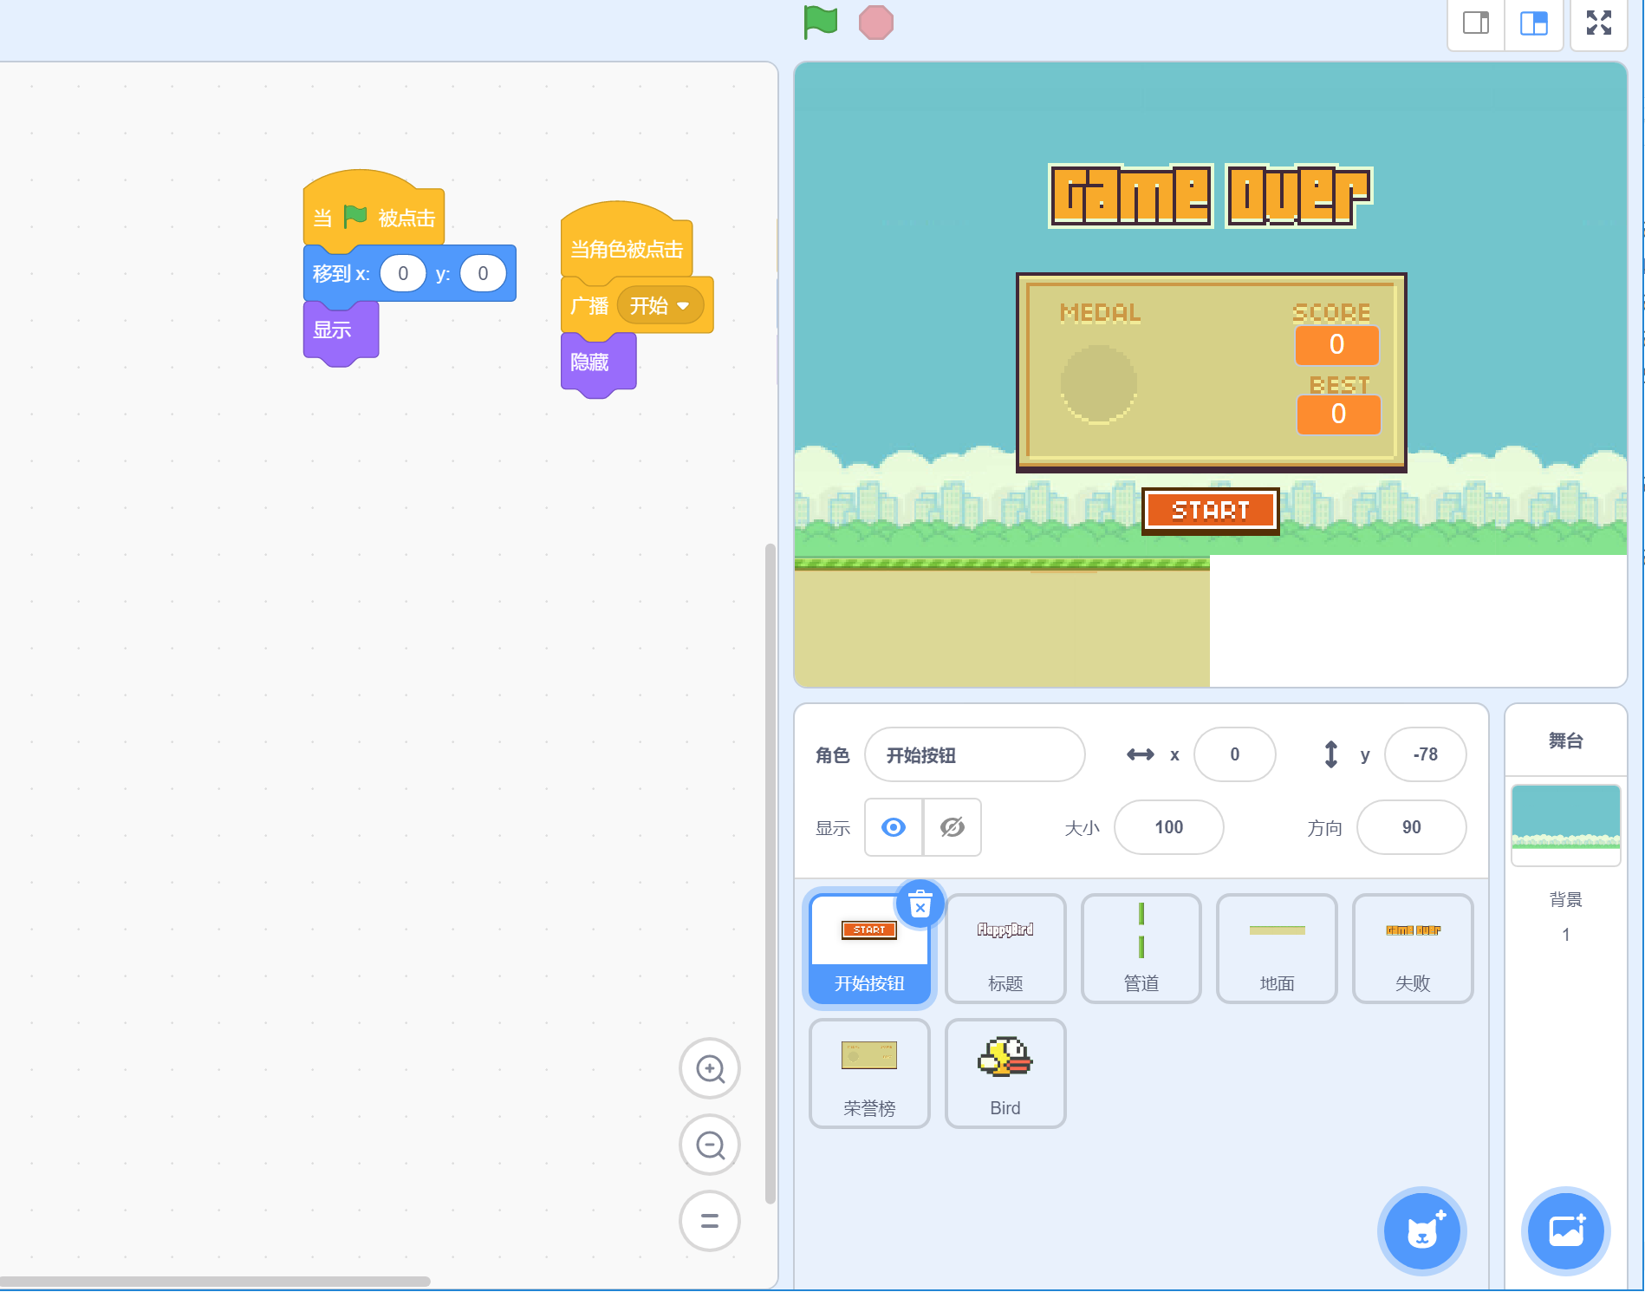Select the 荣誉榜 sprite

[x=869, y=1074]
